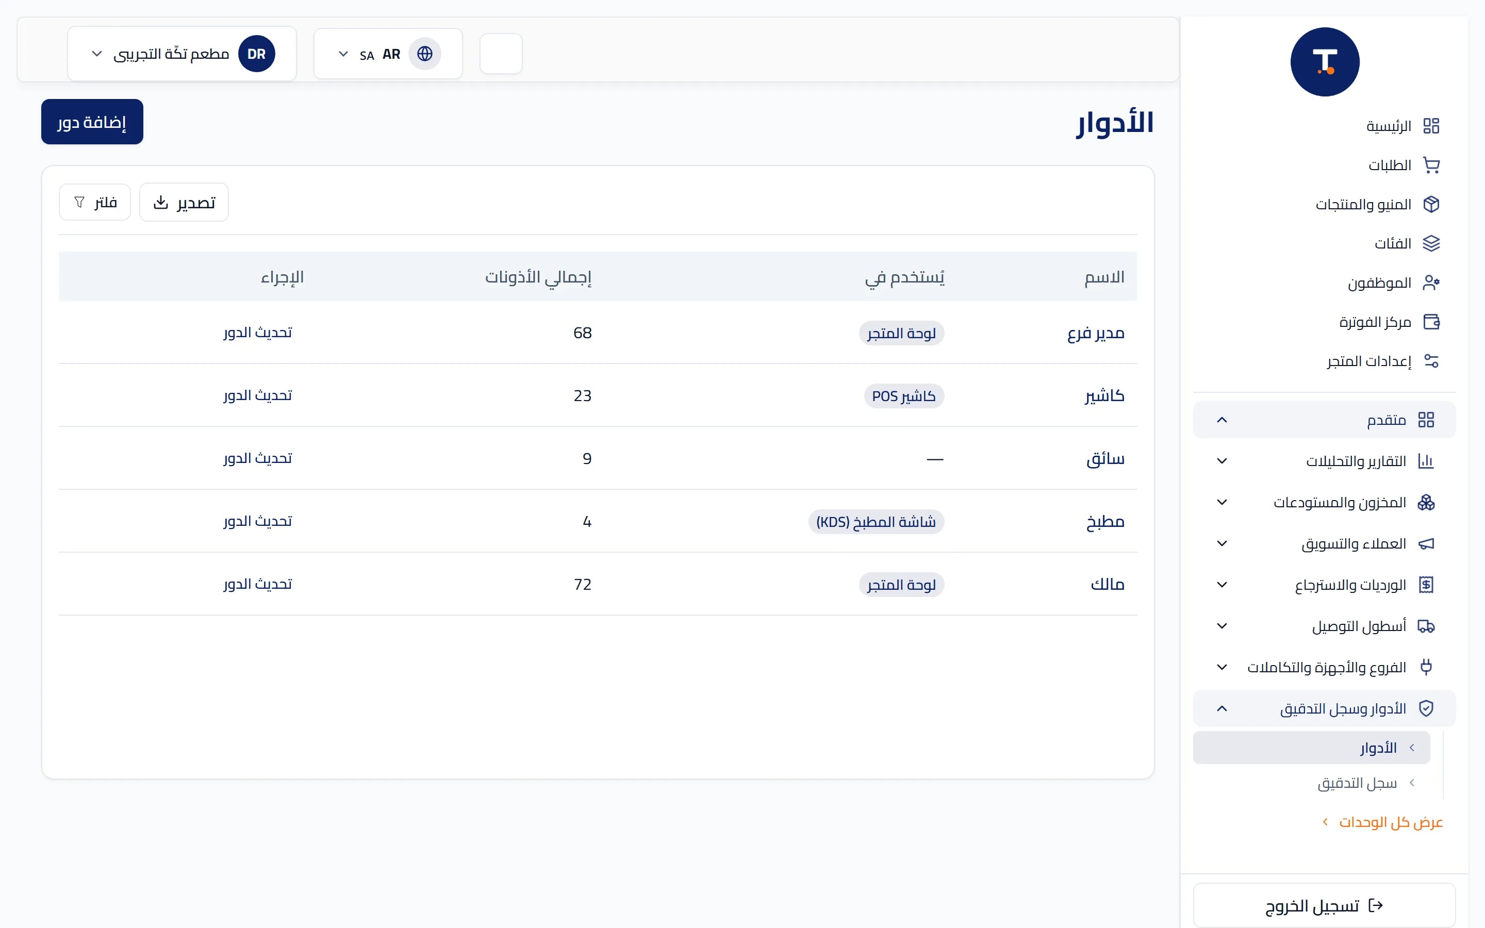Expand المخزون والمستودعات chevron
The height and width of the screenshot is (928, 1485).
(1222, 503)
